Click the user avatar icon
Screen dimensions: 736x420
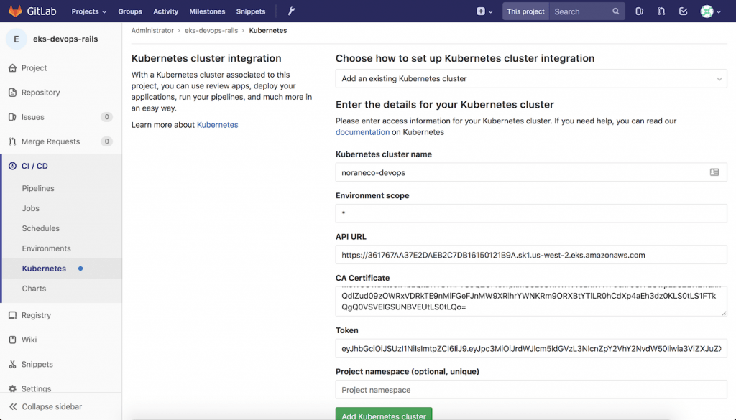point(707,11)
